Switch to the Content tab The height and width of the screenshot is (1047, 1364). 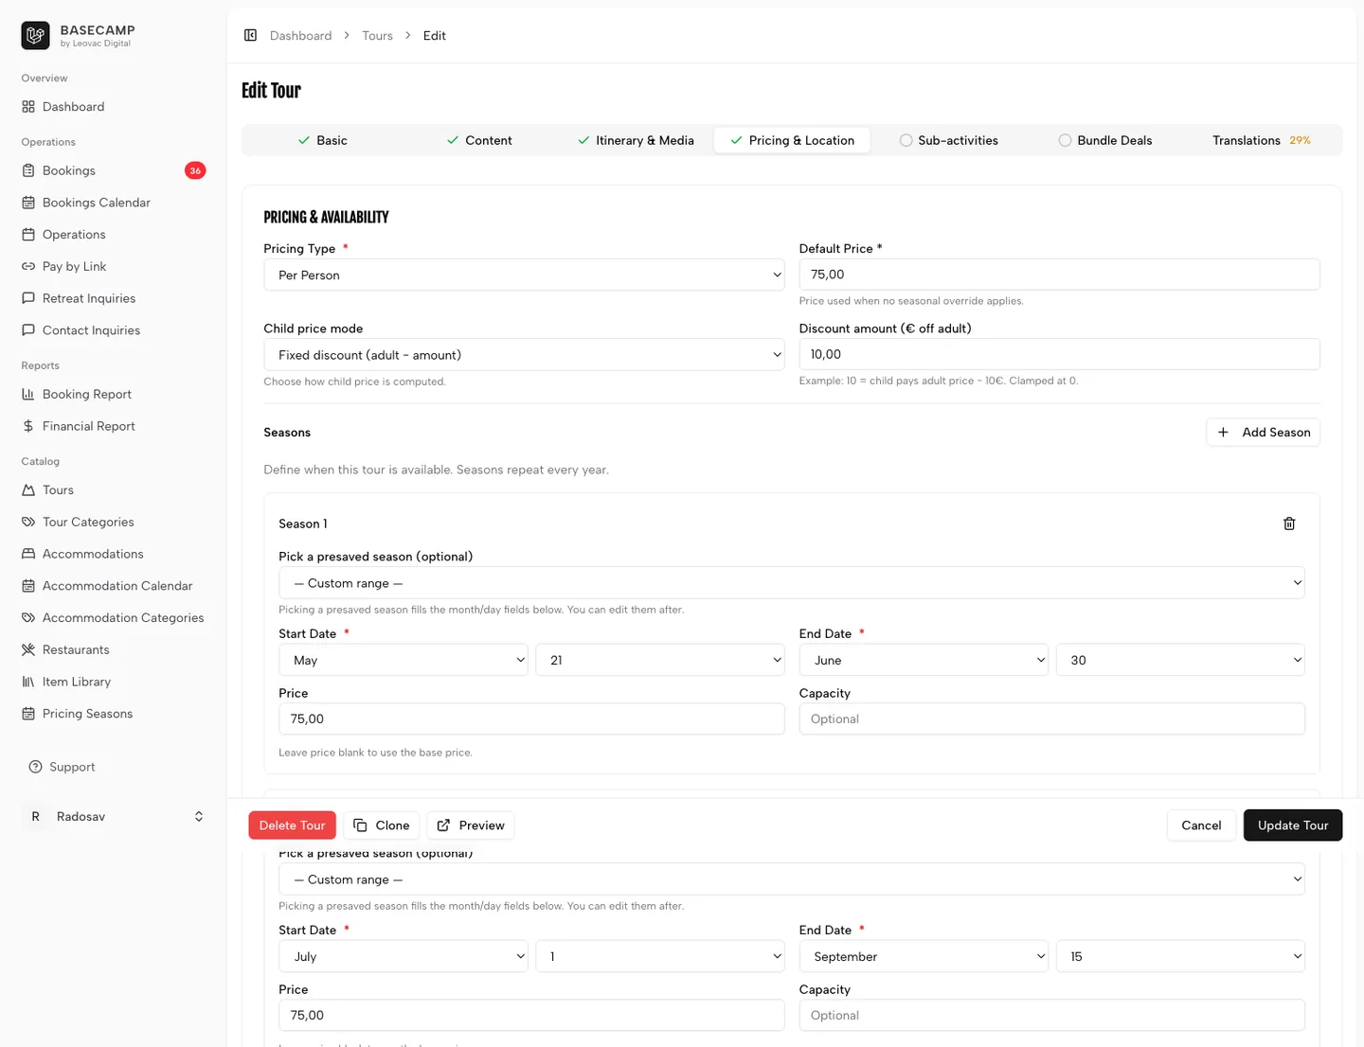point(479,140)
